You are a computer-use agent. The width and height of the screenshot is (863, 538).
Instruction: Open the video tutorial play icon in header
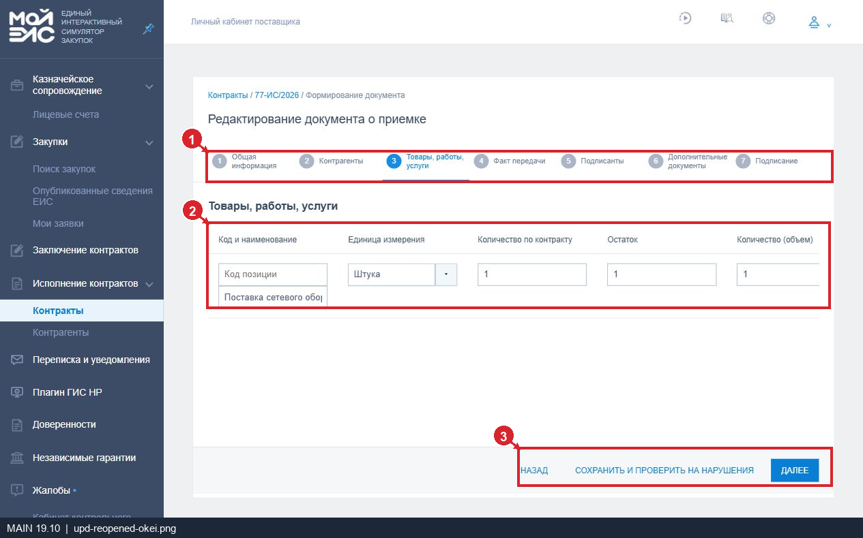point(686,18)
